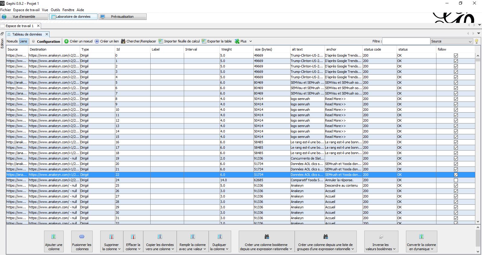Expand Supprimer la colonne dropdown arrow
Image resolution: width=482 pixels, height=255 pixels.
(120, 249)
